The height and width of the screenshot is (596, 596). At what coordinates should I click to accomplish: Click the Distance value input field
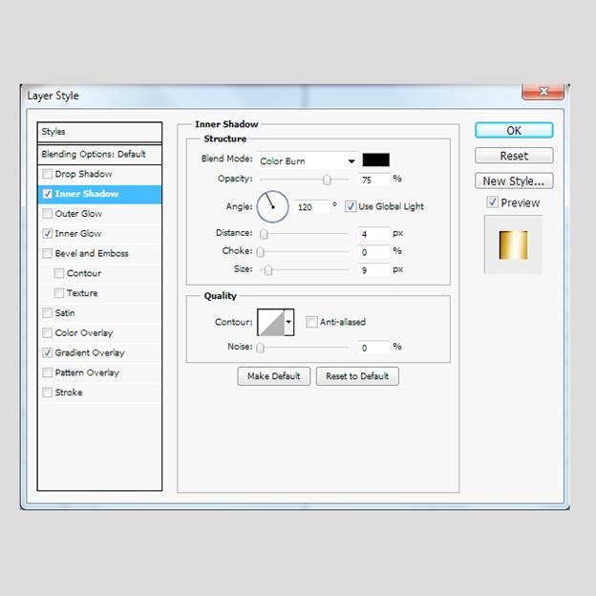(x=374, y=233)
